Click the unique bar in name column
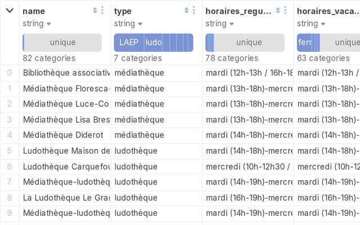 [x=63, y=43]
